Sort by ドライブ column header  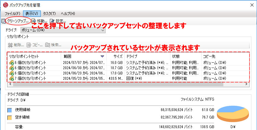(148, 56)
